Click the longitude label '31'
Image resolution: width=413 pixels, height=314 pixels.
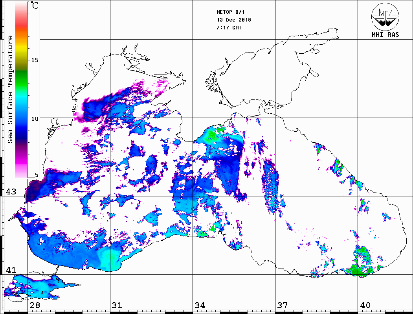pyautogui.click(x=117, y=305)
